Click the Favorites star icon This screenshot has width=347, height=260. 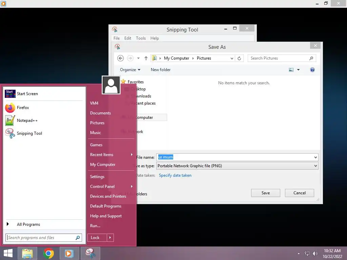(x=123, y=82)
